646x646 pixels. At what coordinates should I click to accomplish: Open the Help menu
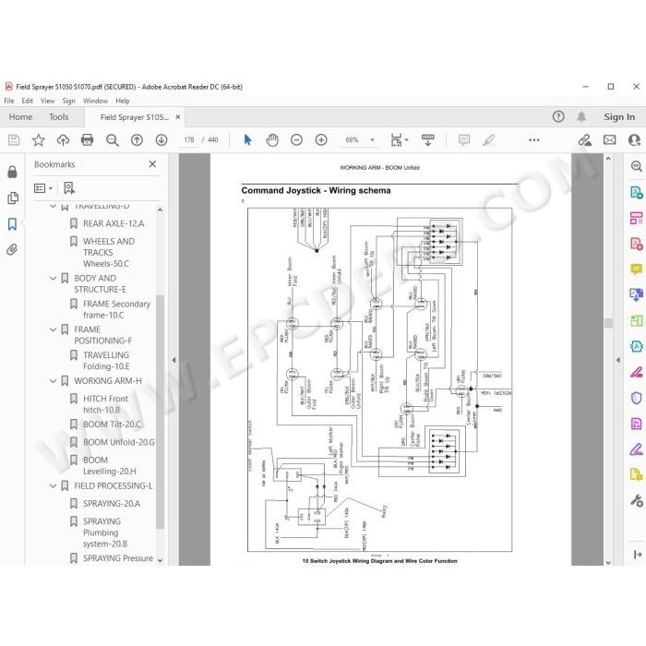(x=123, y=101)
